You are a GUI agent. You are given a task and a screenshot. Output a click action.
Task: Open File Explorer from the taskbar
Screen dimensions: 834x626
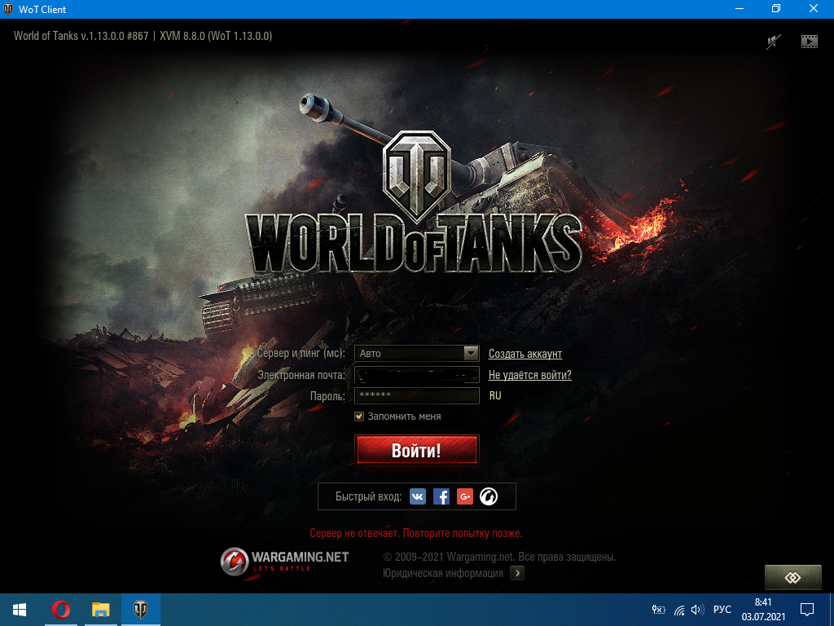(100, 610)
